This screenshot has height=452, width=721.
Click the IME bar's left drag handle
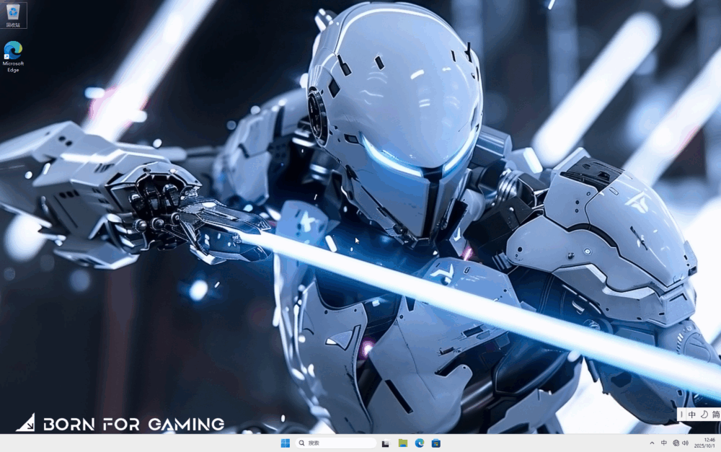[681, 415]
